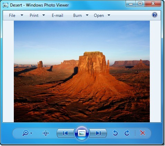Expand the File dropdown arrow

point(22,15)
